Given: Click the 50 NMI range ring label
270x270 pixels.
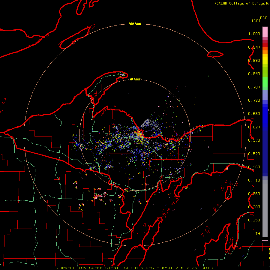Looking at the screenshot, I should (x=135, y=79).
